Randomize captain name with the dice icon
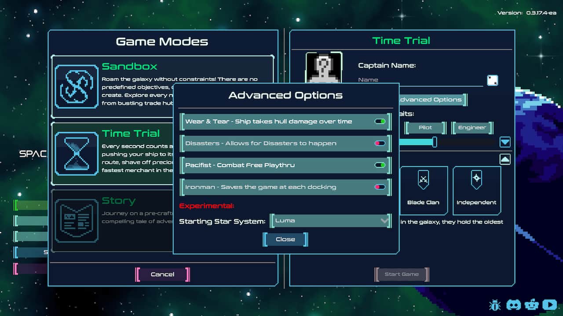 [493, 80]
